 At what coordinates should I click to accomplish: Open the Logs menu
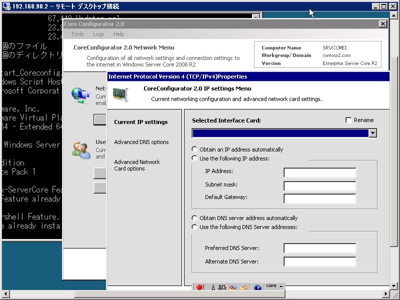[x=98, y=34]
